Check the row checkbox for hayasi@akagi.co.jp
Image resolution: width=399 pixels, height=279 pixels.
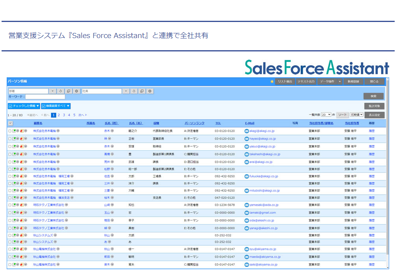(x=10, y=139)
